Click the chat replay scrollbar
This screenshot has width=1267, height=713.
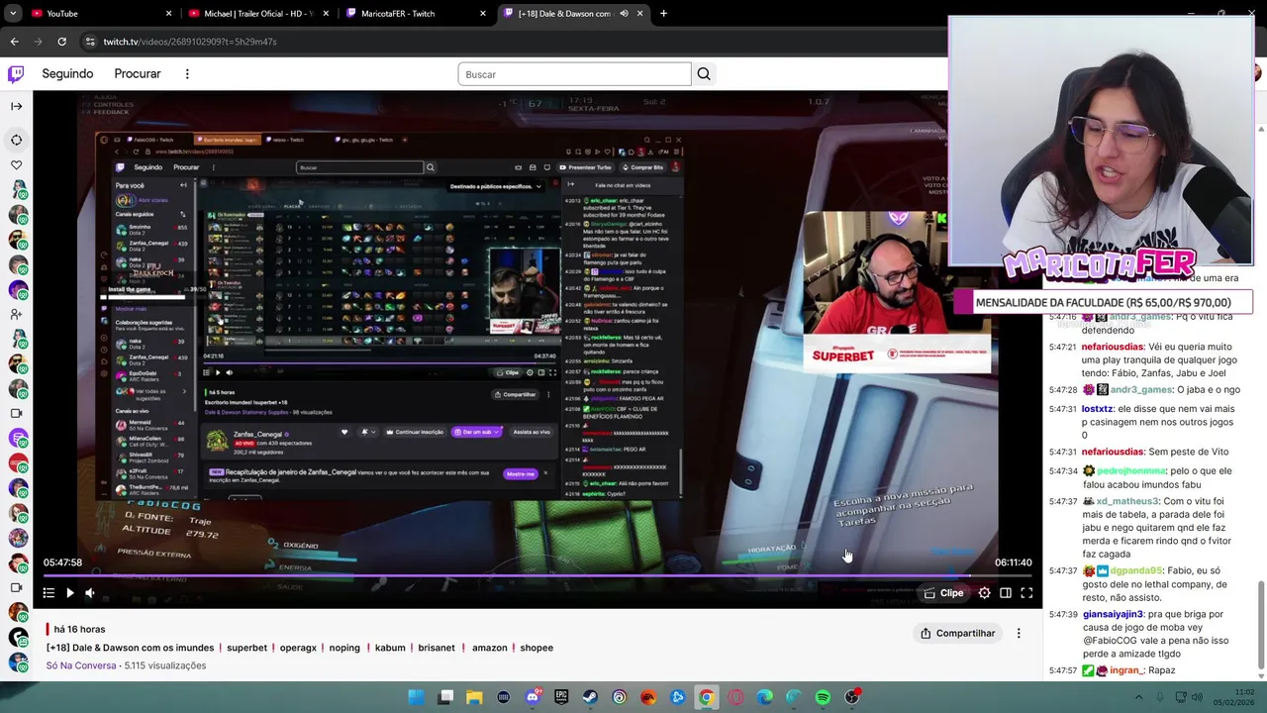(1261, 624)
